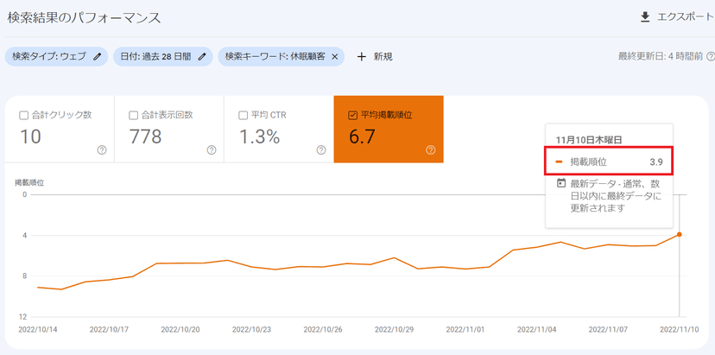Open the 検索タイプ: ウェブ filter chip
The width and height of the screenshot is (715, 355).
pyautogui.click(x=56, y=57)
